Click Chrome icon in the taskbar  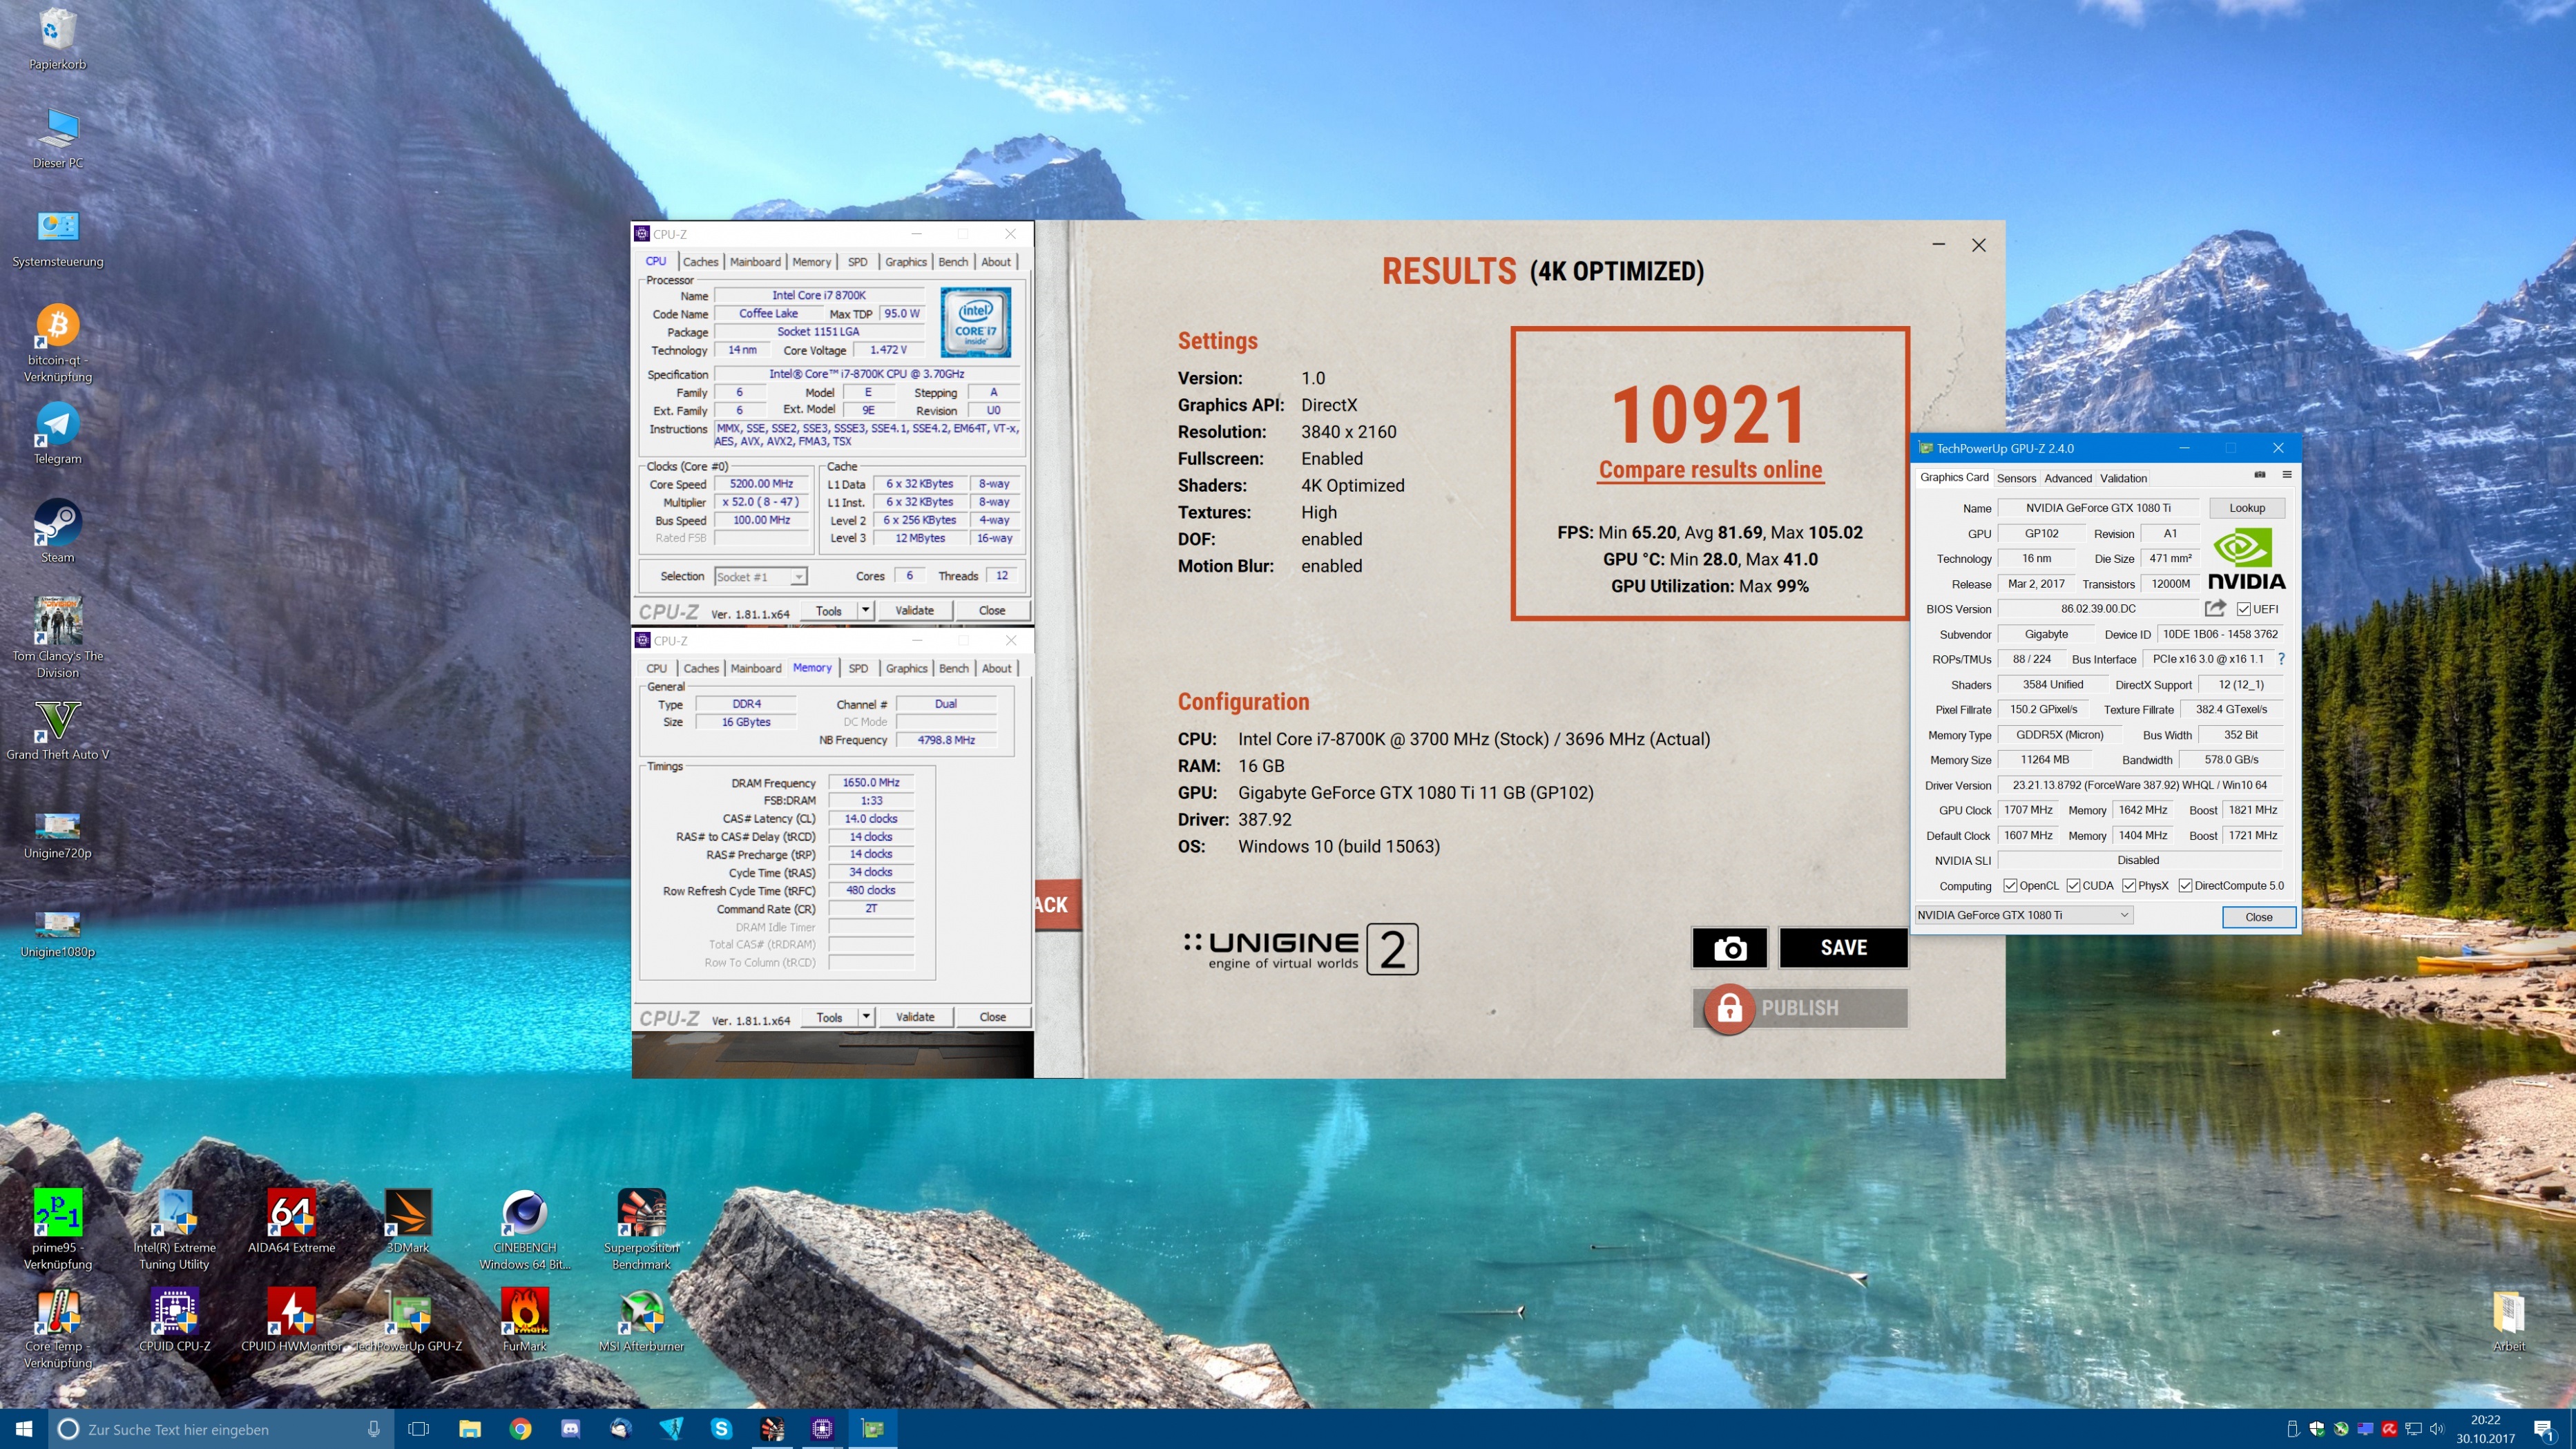(x=520, y=1429)
